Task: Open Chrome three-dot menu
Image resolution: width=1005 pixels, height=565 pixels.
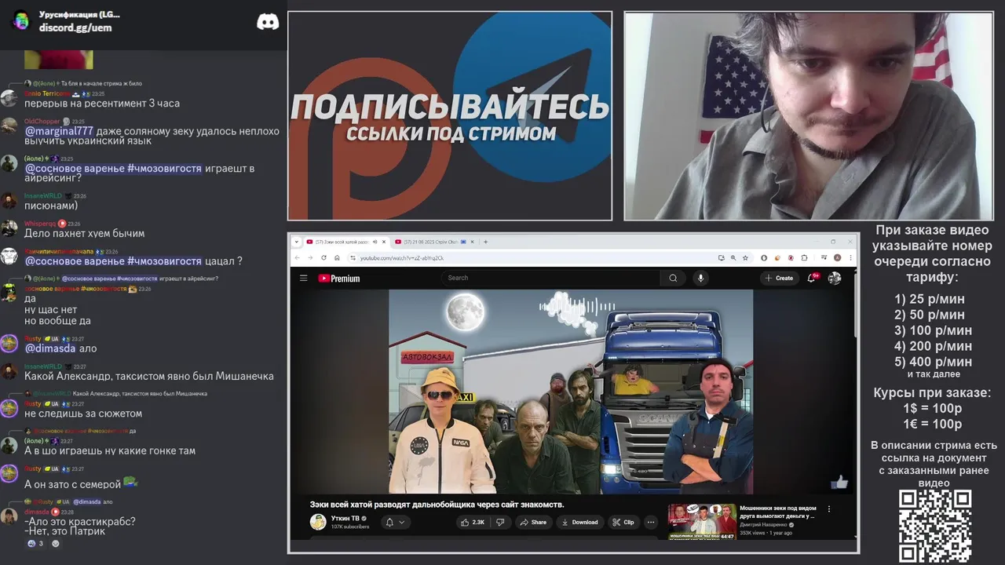Action: click(x=850, y=257)
